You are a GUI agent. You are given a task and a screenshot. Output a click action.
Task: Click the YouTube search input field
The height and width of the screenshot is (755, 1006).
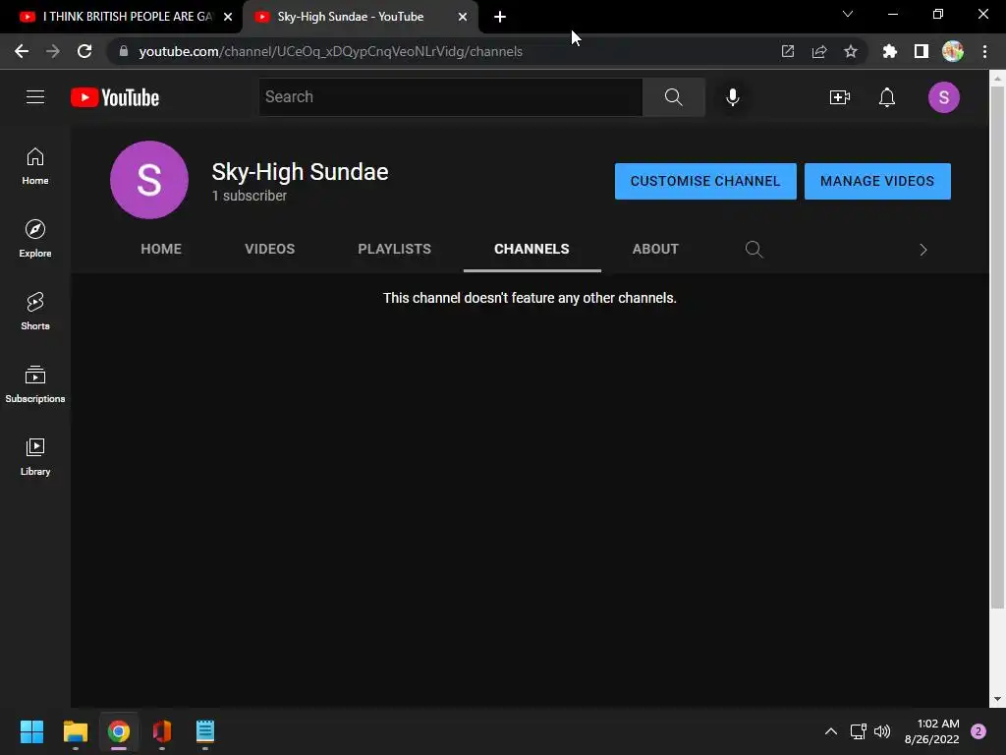pyautogui.click(x=450, y=97)
